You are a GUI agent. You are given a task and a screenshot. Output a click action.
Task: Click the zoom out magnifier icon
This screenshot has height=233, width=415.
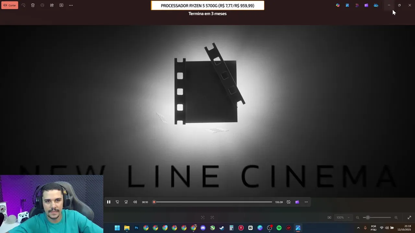coord(358,217)
